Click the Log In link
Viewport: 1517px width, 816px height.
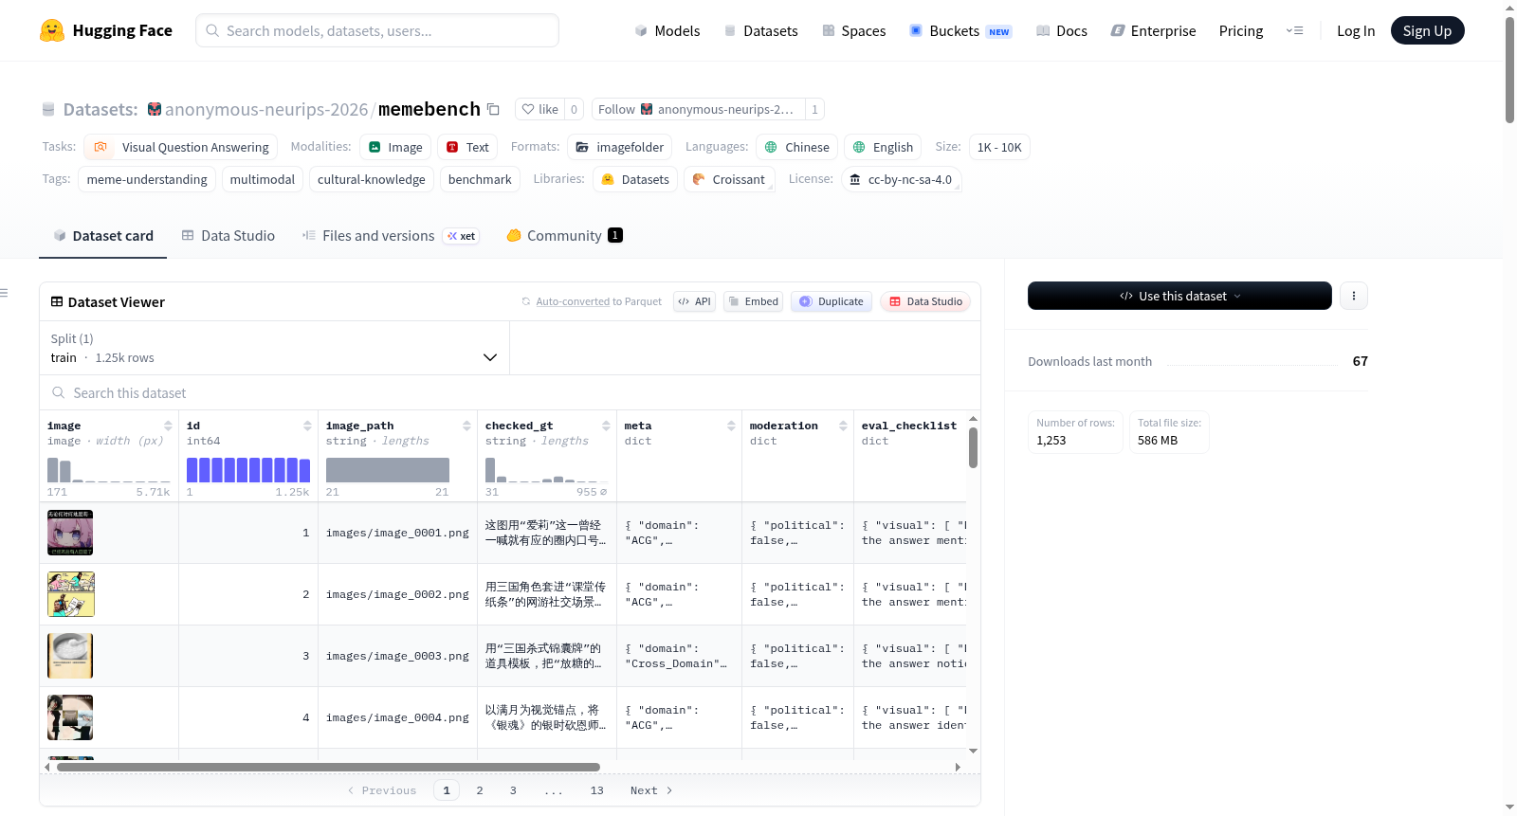pos(1356,30)
